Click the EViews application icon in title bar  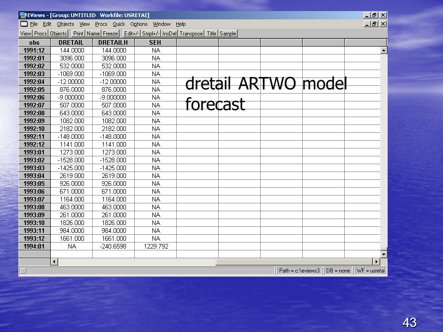23,15
